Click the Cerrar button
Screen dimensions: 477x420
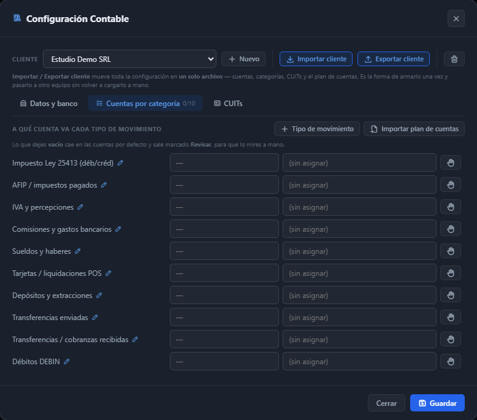(x=386, y=403)
